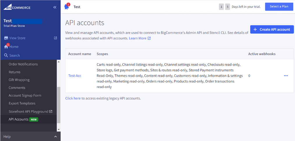Select Export Templates in sidebar
This screenshot has height=141, width=295.
[22, 103]
